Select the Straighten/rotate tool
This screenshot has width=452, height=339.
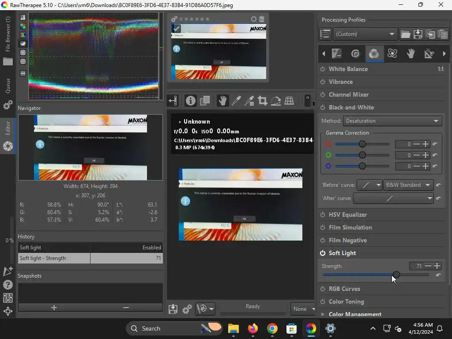point(276,101)
